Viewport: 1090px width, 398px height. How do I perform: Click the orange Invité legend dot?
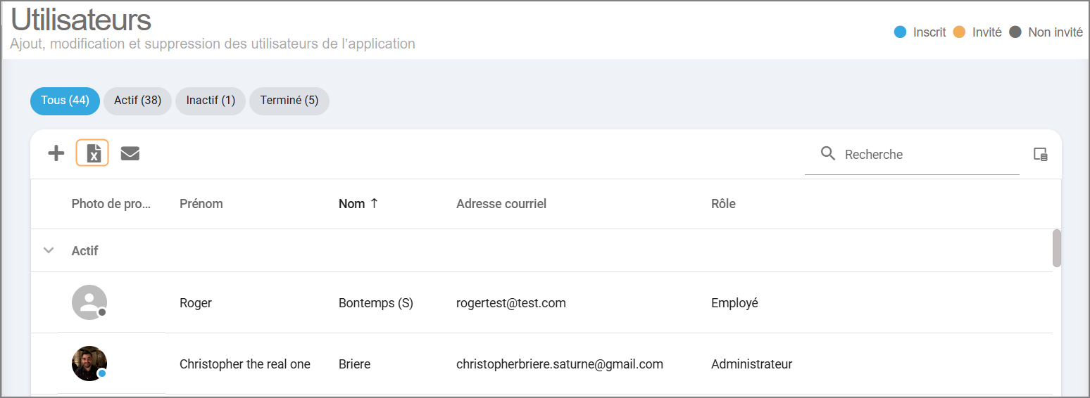pyautogui.click(x=959, y=32)
